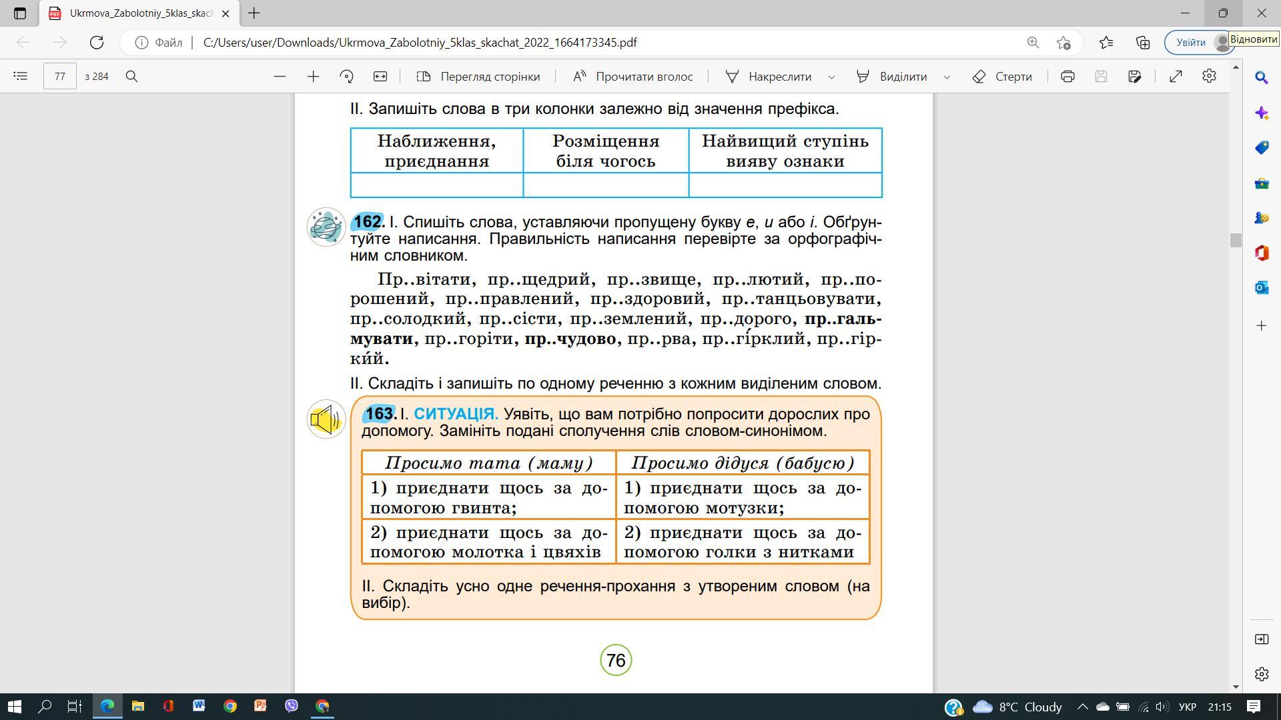Image resolution: width=1281 pixels, height=720 pixels.
Task: Expand the Виділити highlight options dropdown
Action: pyautogui.click(x=947, y=77)
